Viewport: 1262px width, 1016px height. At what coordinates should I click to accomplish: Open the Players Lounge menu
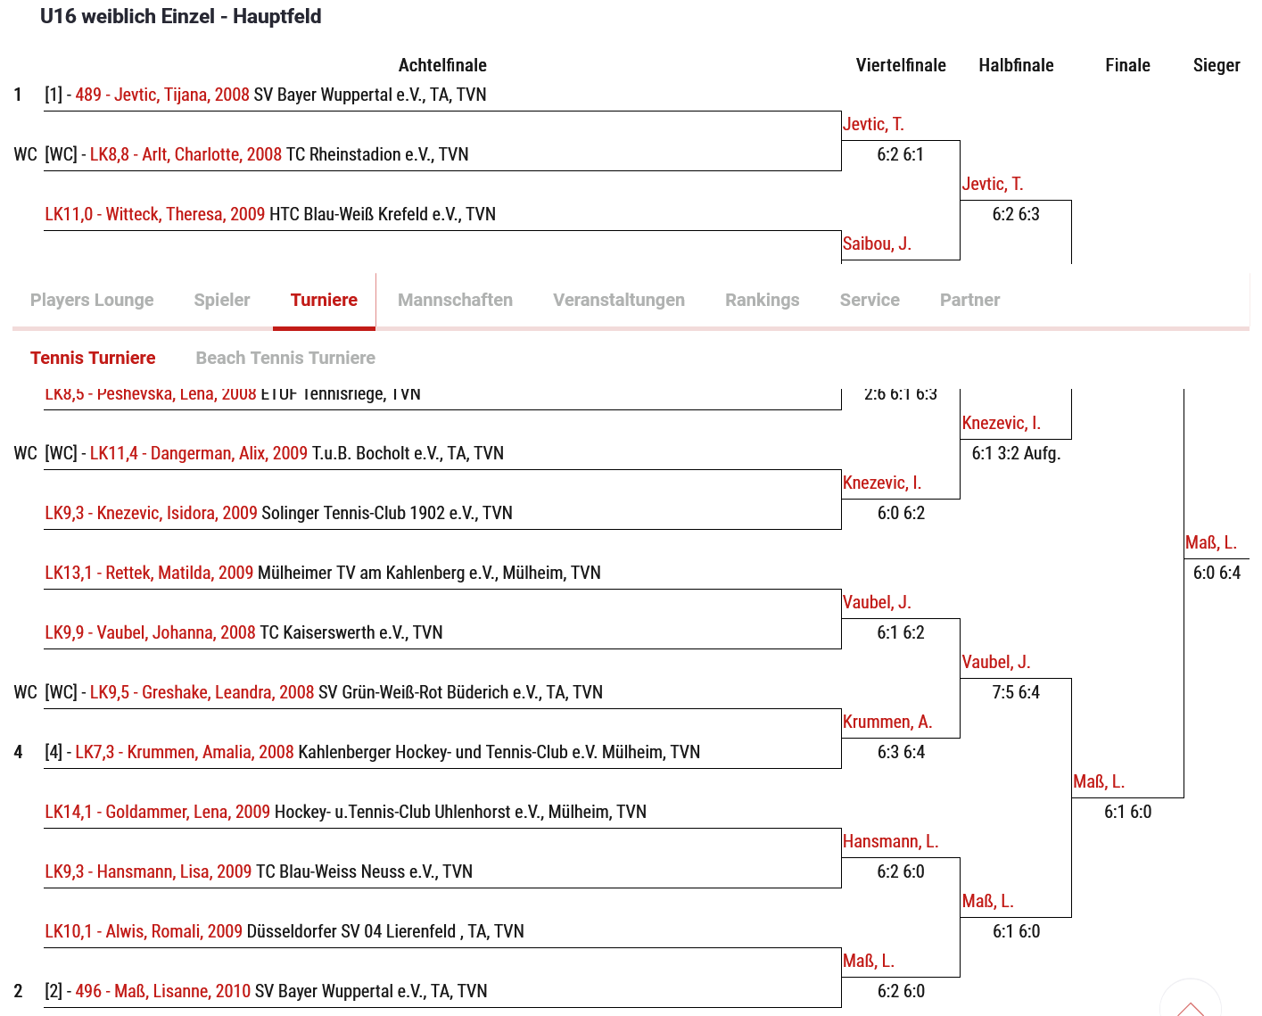point(92,301)
